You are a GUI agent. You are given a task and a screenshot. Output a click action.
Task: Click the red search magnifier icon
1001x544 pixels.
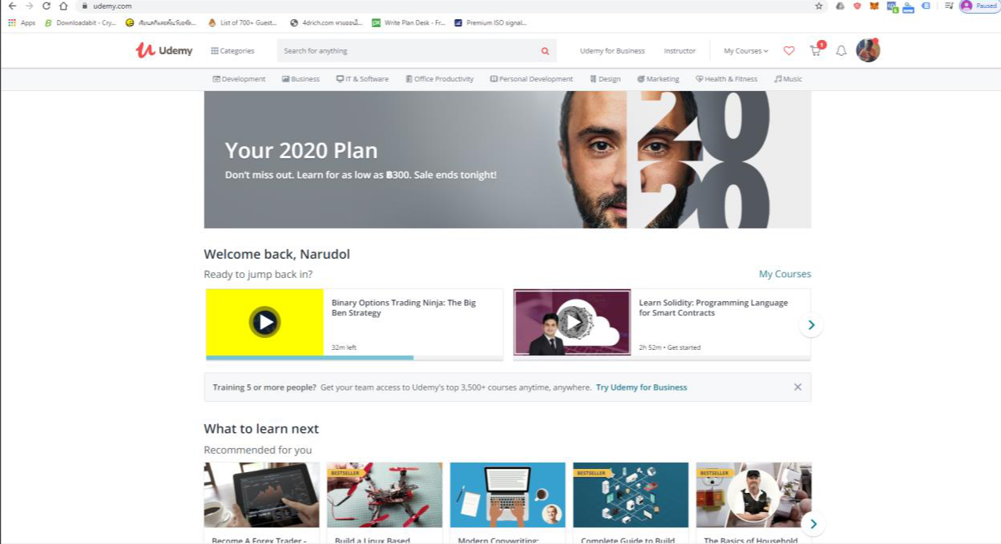(x=545, y=50)
